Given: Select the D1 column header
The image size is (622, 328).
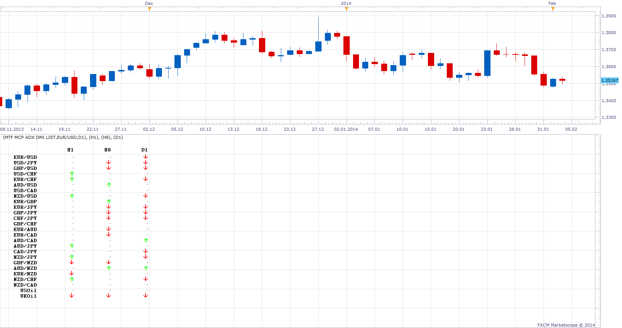Looking at the screenshot, I should pyautogui.click(x=144, y=150).
